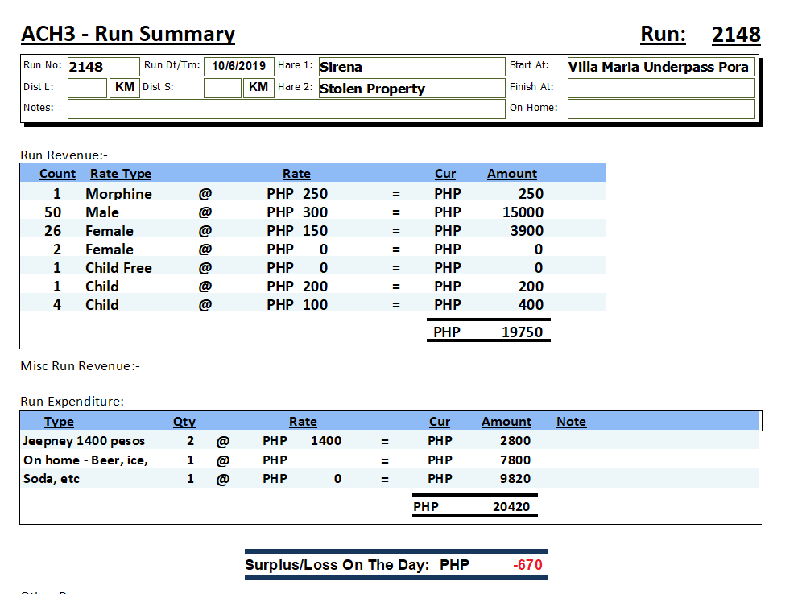This screenshot has width=802, height=594.
Task: Select the Run Dt/Tm date field
Action: click(x=238, y=66)
